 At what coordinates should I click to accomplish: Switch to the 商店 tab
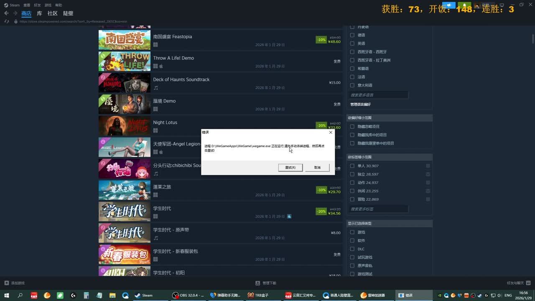(x=26, y=13)
